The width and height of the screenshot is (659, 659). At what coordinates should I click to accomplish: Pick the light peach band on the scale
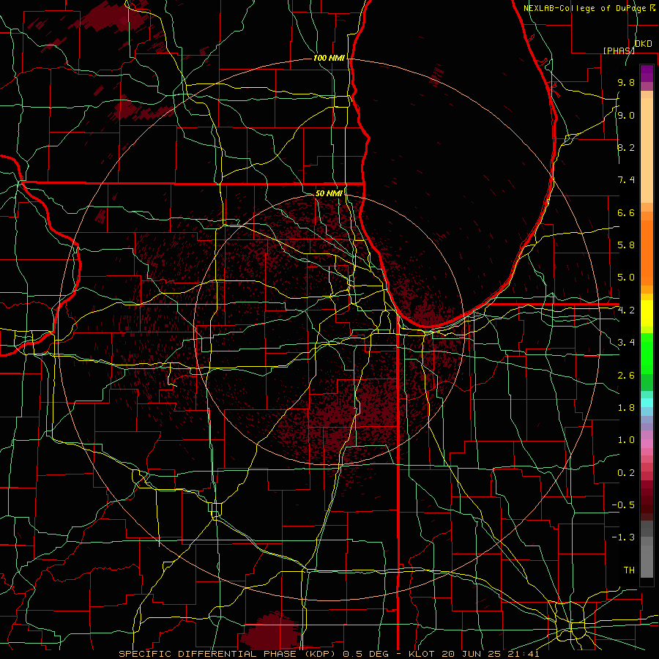coord(647,150)
